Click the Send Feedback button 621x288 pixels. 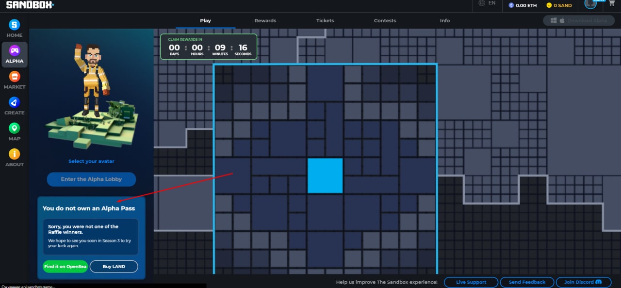[527, 282]
